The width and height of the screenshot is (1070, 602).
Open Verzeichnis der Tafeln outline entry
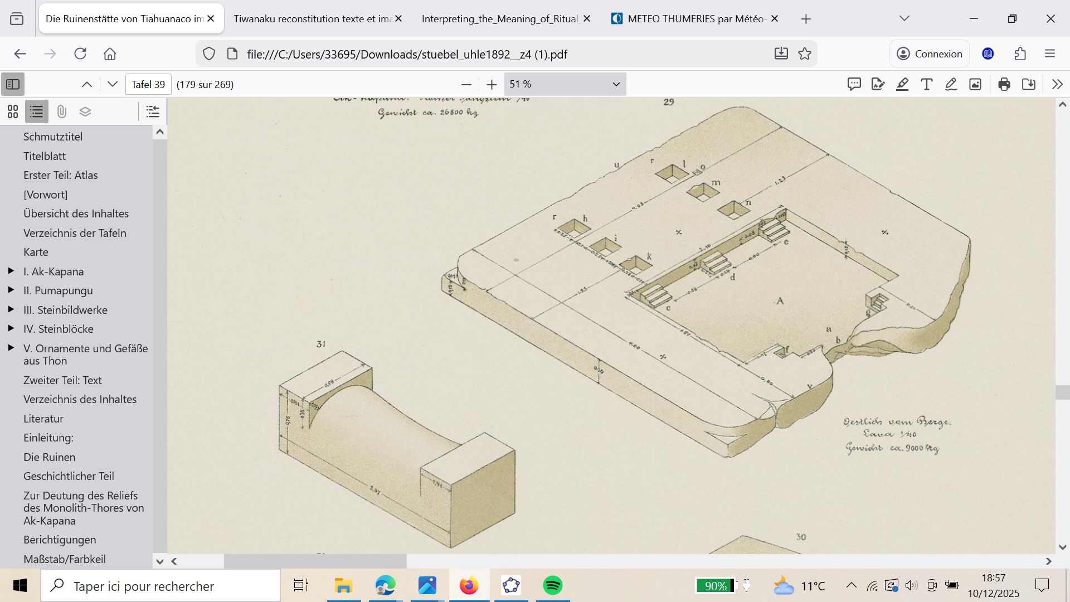point(75,233)
